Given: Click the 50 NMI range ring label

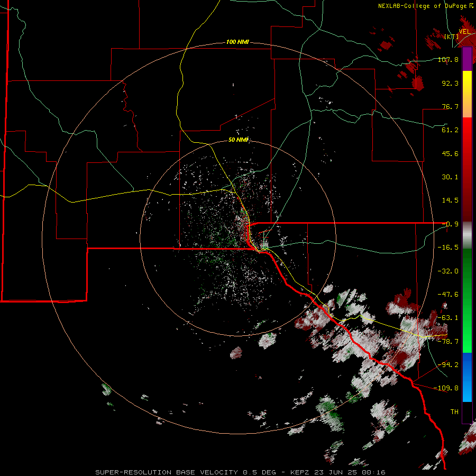Looking at the screenshot, I should coord(239,140).
